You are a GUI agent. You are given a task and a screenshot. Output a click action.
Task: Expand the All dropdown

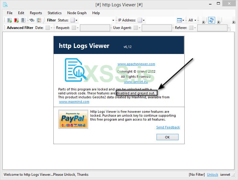point(192,20)
